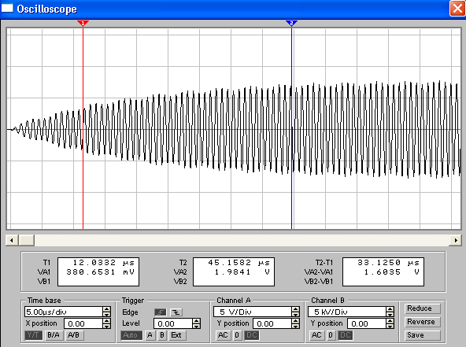Screen dimensions: 466x347
Task: Click Channel B Y position field
Action: click(367, 323)
